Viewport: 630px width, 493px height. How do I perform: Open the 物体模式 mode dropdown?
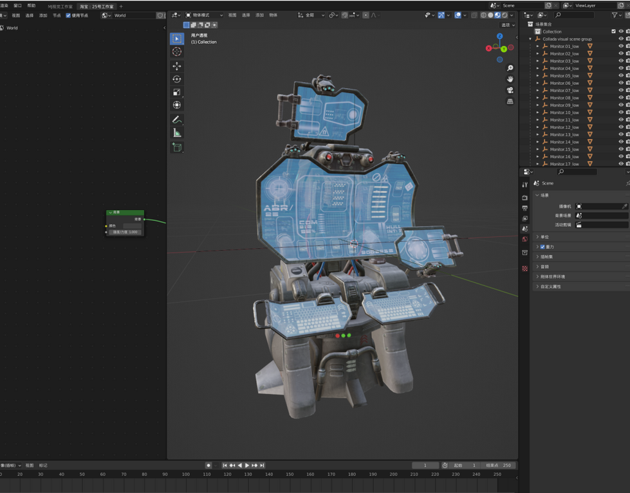coord(204,15)
